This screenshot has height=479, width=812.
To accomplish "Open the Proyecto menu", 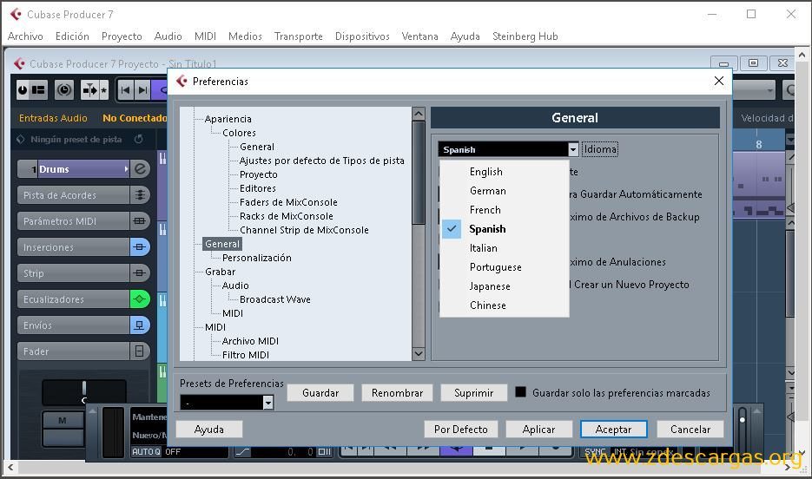I will click(122, 36).
